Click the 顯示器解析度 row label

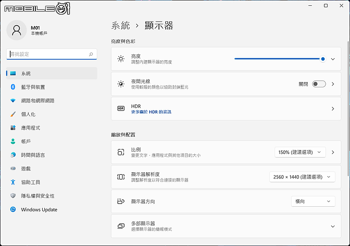(145, 174)
